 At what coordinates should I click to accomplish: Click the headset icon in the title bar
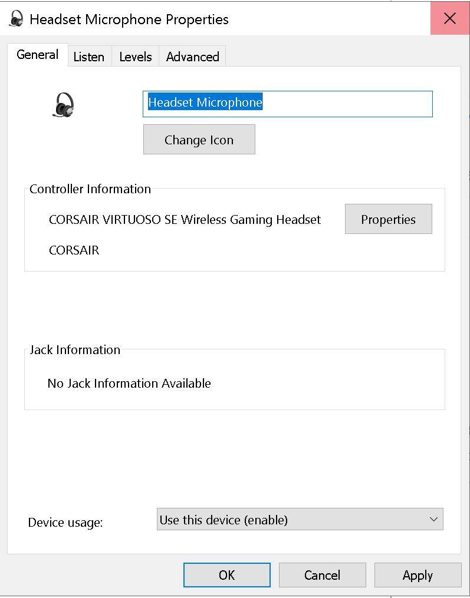pyautogui.click(x=17, y=18)
